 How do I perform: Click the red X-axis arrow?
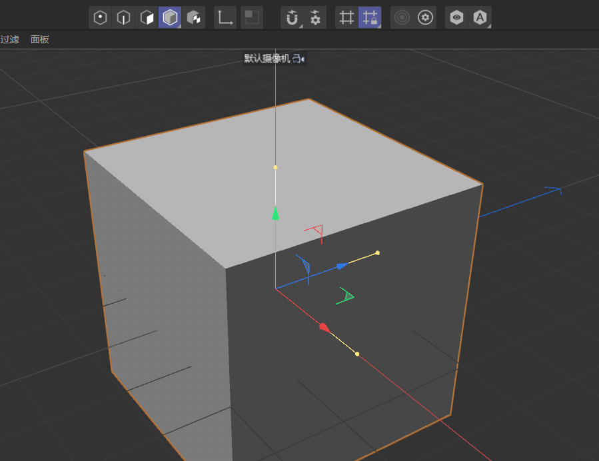(x=324, y=327)
